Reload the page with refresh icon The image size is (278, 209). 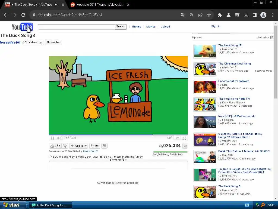[23, 15]
